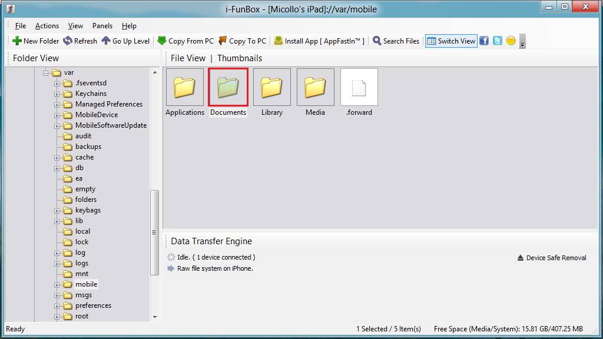Click the folder tree scrollbar thumb
Viewport: 603px width, 339px height.
point(155,232)
